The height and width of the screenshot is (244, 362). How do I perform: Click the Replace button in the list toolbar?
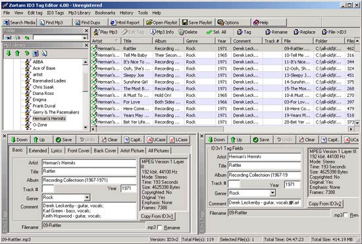pos(305,32)
